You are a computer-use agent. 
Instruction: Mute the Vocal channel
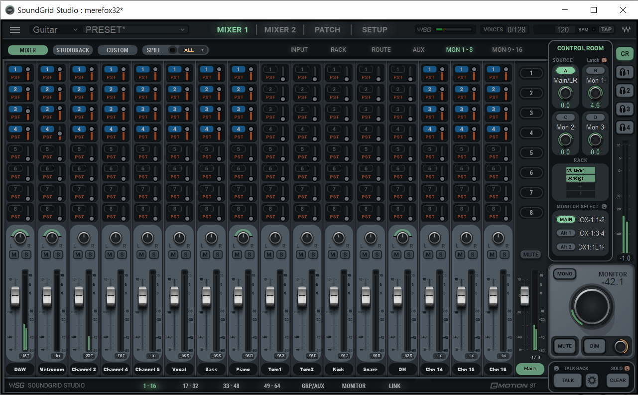tap(173, 255)
